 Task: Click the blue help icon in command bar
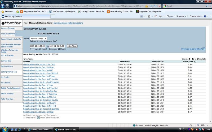[x=205, y=16]
